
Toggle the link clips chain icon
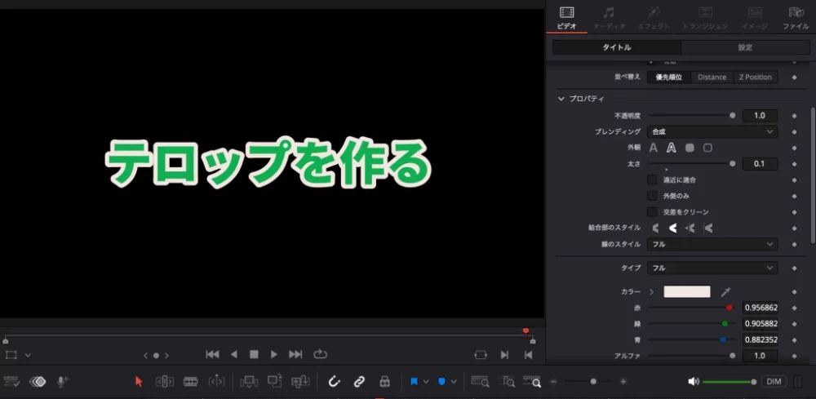pyautogui.click(x=358, y=381)
